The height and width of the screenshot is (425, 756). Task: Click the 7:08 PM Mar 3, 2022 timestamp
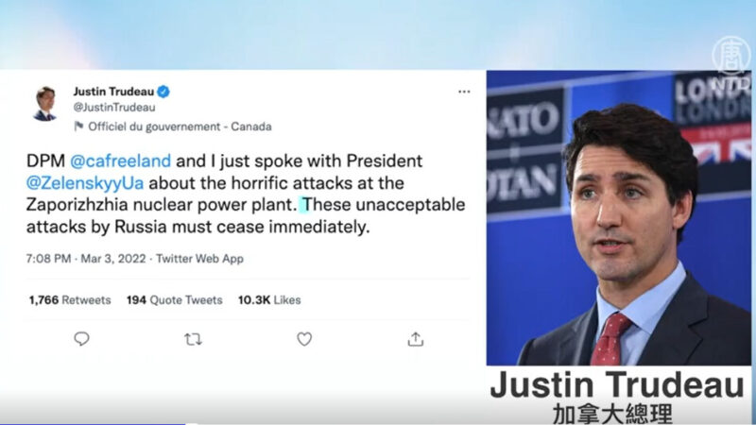[x=86, y=259]
